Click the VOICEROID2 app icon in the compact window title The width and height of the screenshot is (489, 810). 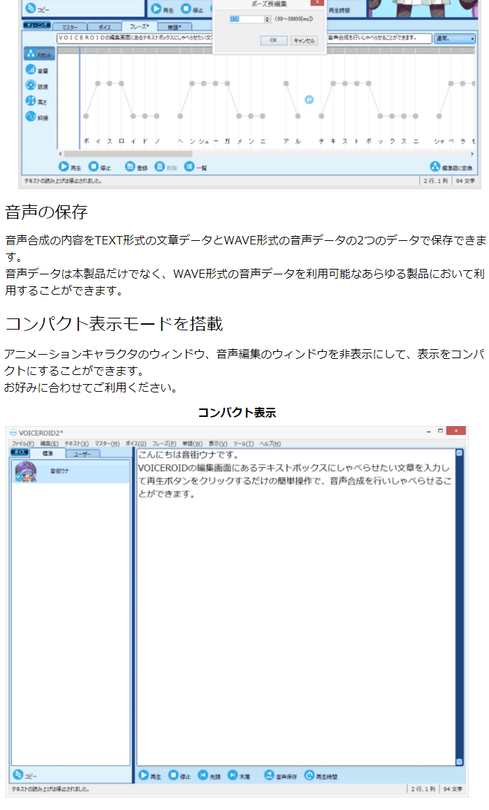point(13,432)
